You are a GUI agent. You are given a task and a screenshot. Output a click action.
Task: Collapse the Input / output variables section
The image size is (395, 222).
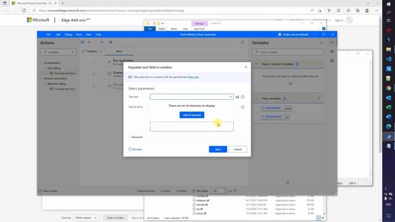click(257, 64)
